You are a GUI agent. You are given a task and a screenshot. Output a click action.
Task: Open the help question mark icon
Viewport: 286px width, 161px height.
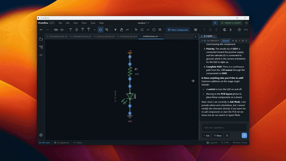coord(239,30)
